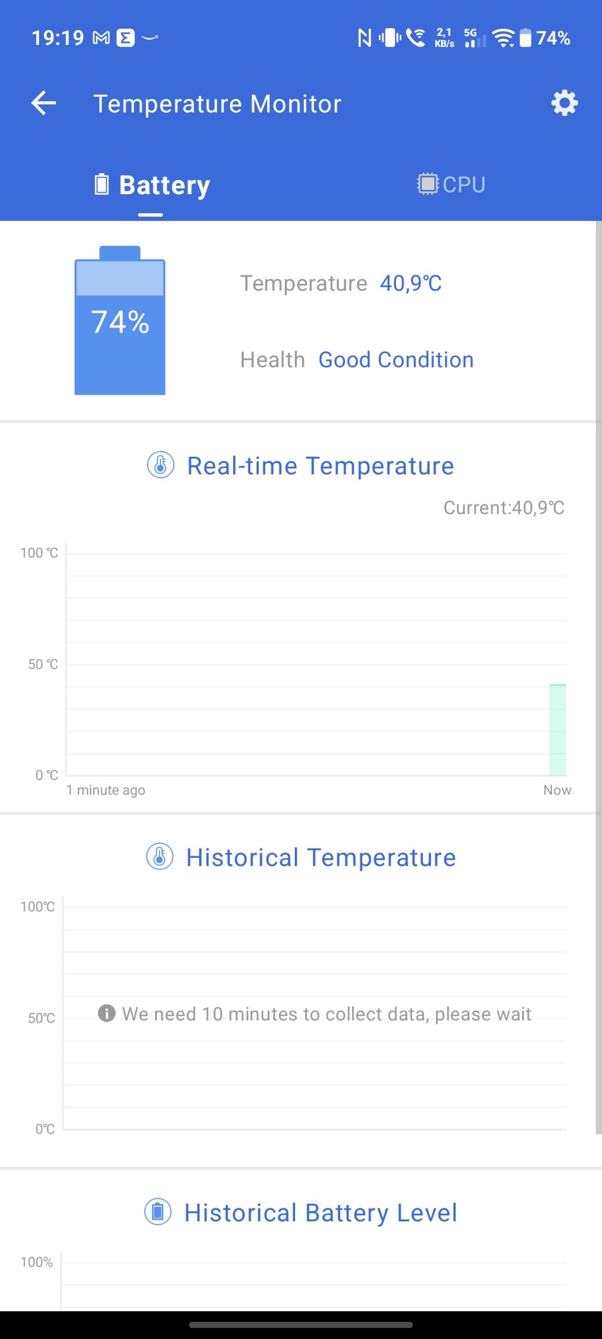Tap the Historical Temperature heading
Viewport: 602px width, 1339px height.
coord(321,857)
